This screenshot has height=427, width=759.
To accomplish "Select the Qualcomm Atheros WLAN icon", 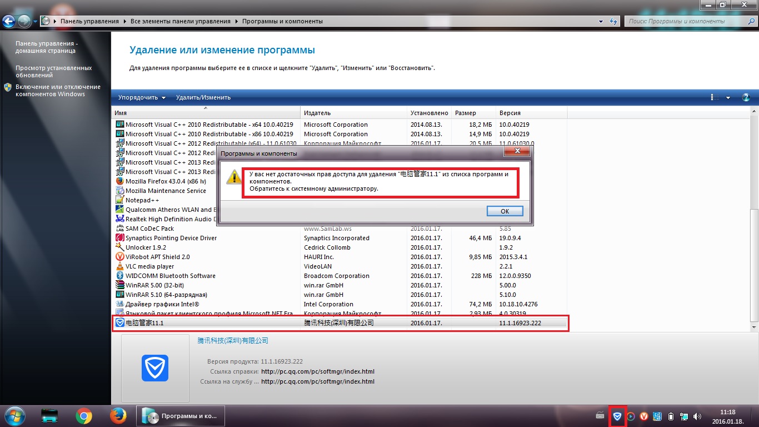I will [119, 210].
